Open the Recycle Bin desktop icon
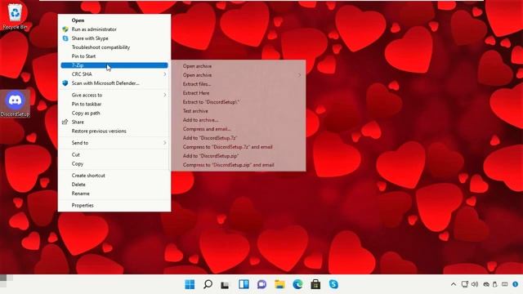This screenshot has height=294, width=523. pyautogui.click(x=15, y=16)
